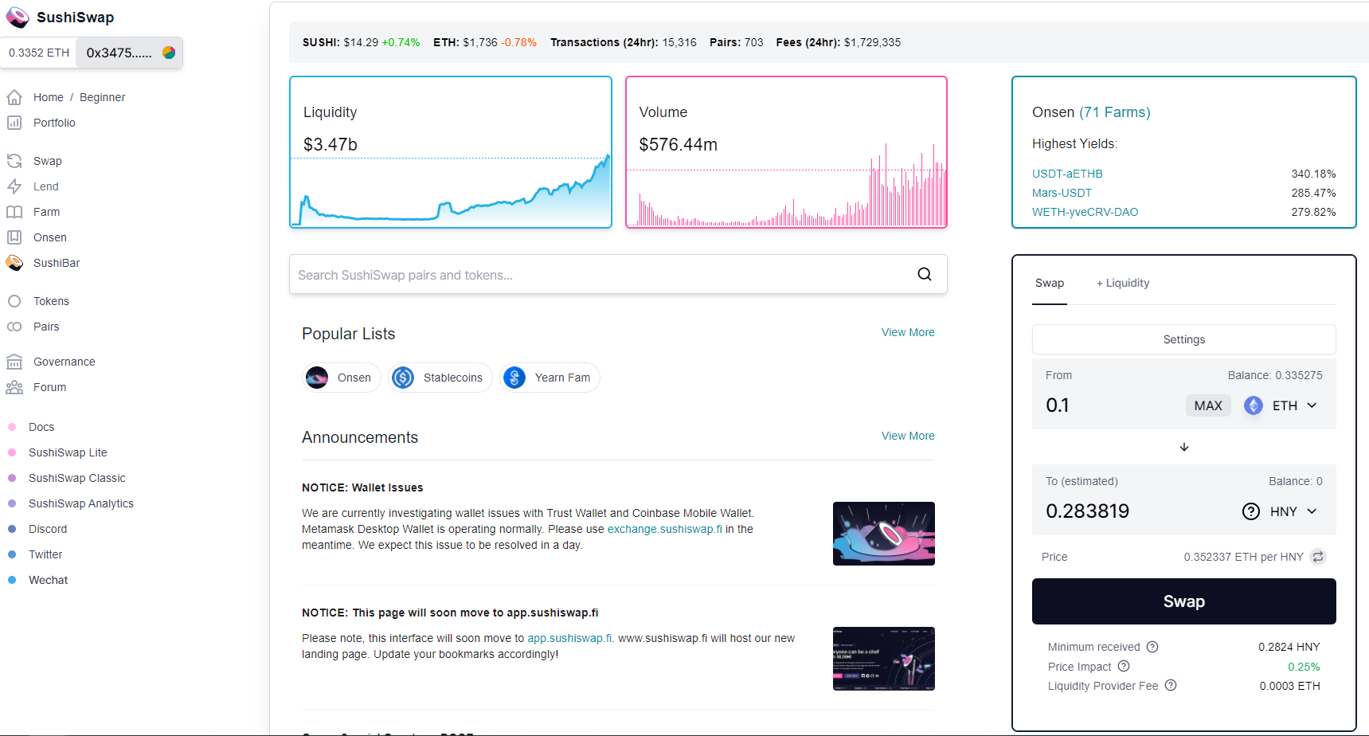The image size is (1369, 736).
Task: Open the Swap page from sidebar icon
Action: (14, 161)
